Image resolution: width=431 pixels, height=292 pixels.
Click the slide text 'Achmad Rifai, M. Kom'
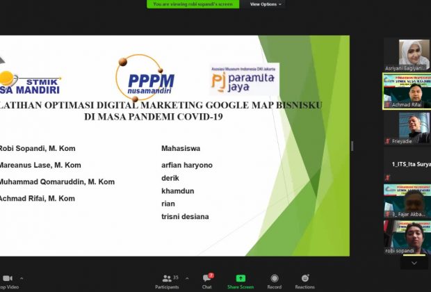(37, 199)
